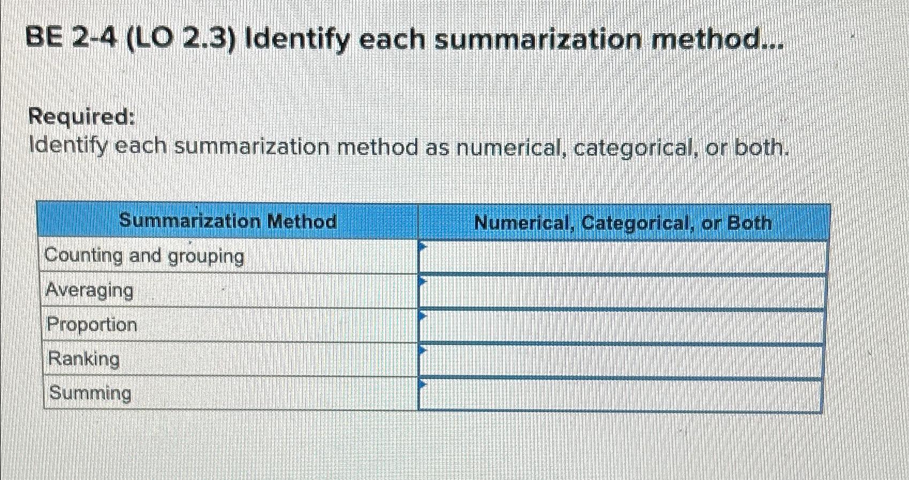Click the blue triangle beside Proportion's answer cell
909x480 pixels.
(423, 316)
